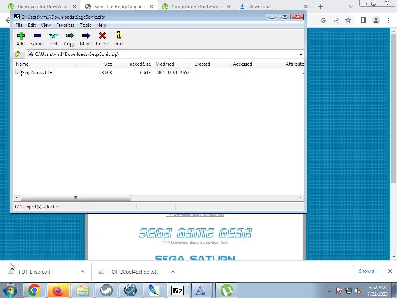
Task: Close the Sonic the Hedgehog tab
Action: point(152,7)
